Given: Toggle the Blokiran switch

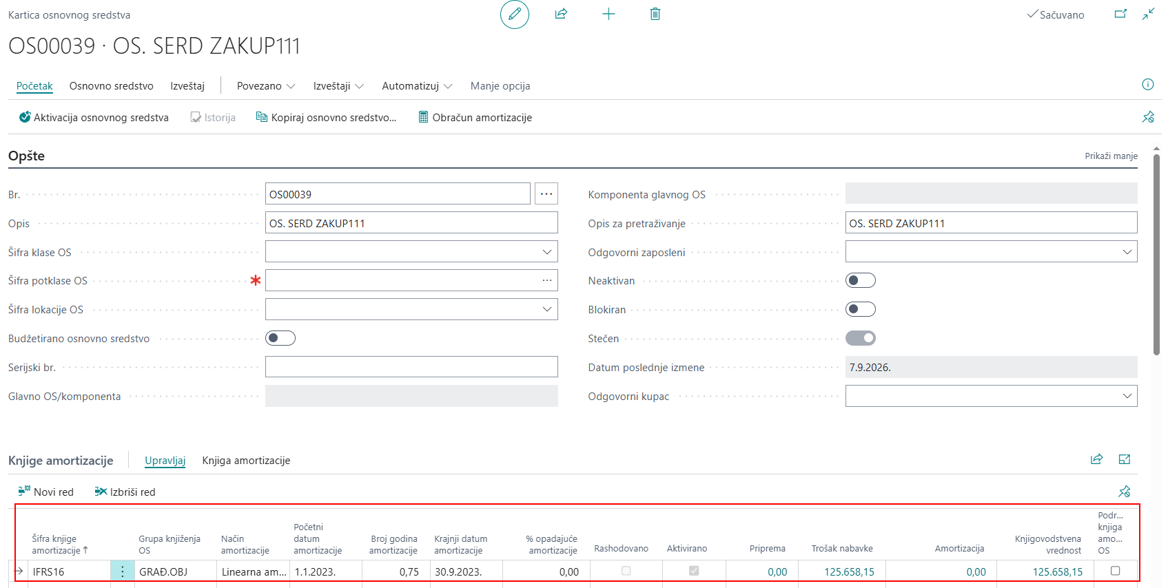Looking at the screenshot, I should 861,309.
